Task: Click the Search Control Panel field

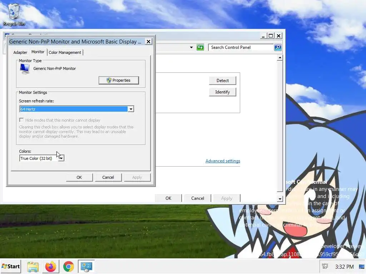Action: [x=241, y=47]
